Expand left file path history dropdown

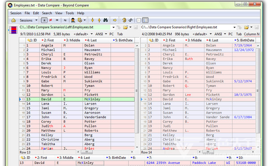[x=114, y=27]
